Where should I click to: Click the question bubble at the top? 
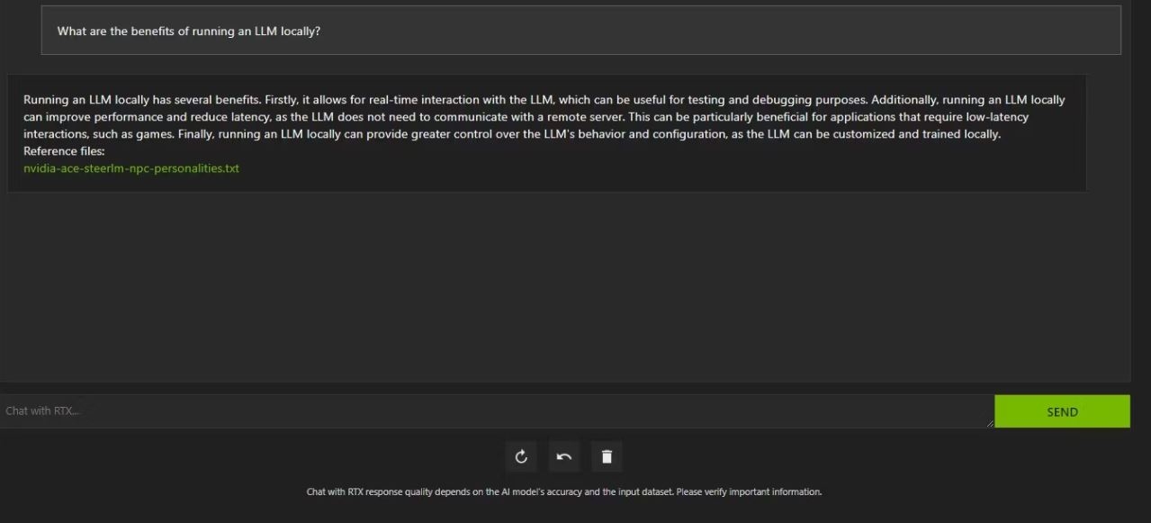click(x=580, y=30)
